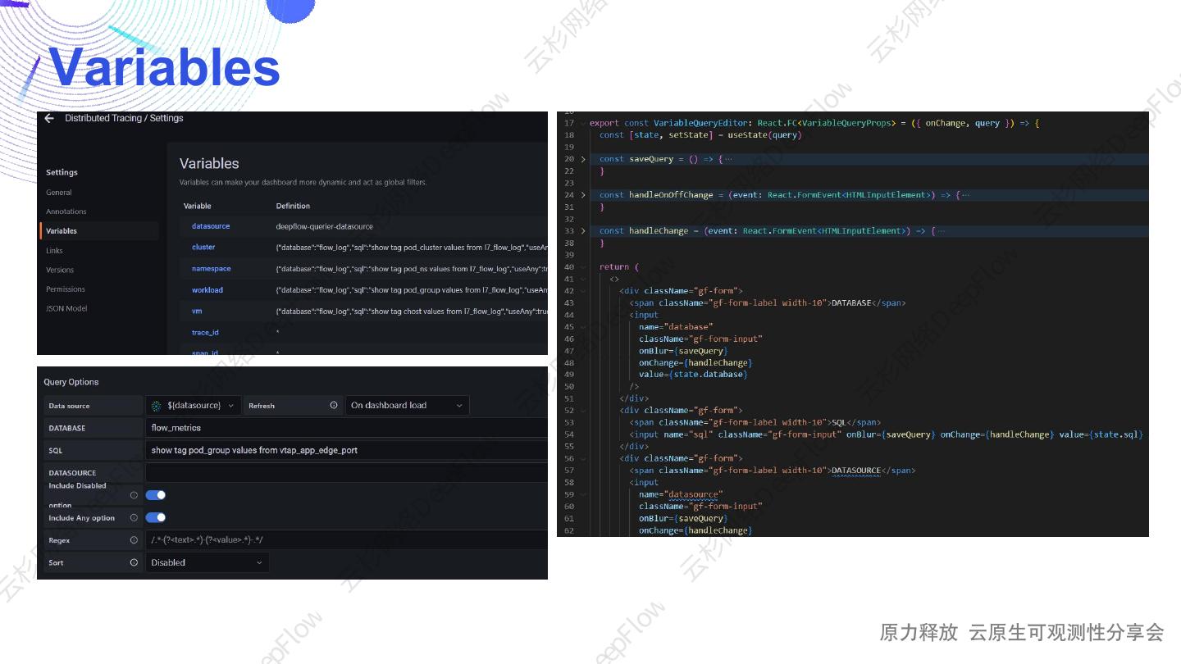Click 'name="datasource"' in the code editor
1181x664 pixels.
pyautogui.click(x=681, y=494)
